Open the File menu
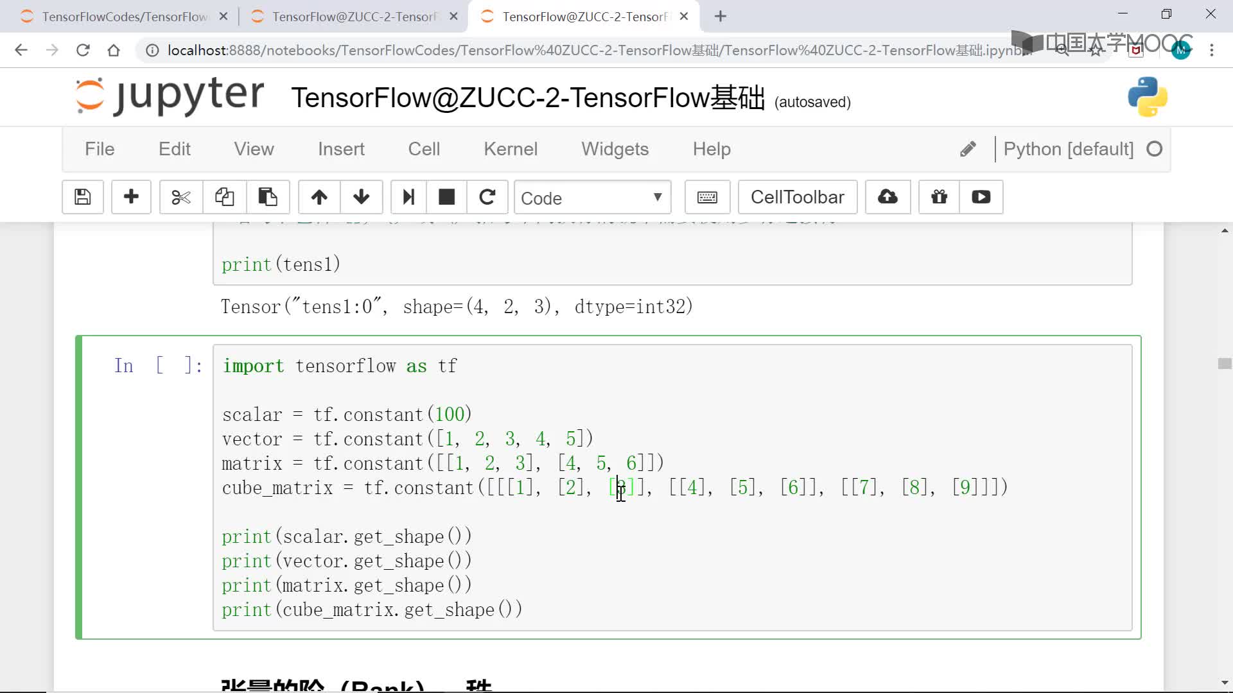 point(100,149)
